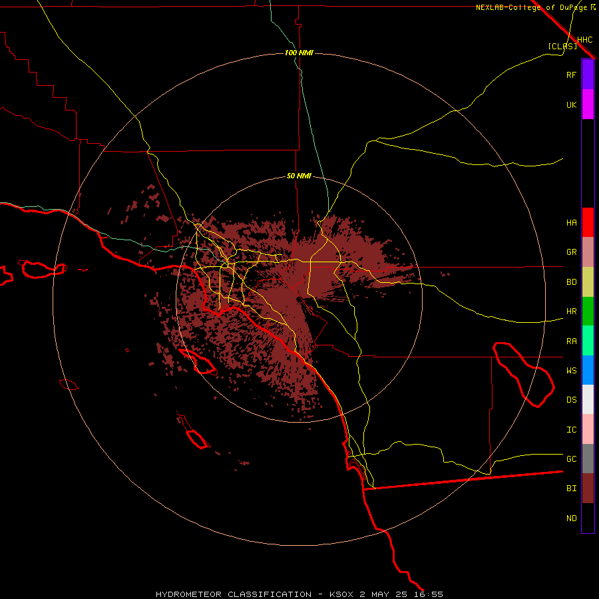Image resolution: width=599 pixels, height=599 pixels.
Task: Click the UK magenta legend swatch
Action: [588, 104]
